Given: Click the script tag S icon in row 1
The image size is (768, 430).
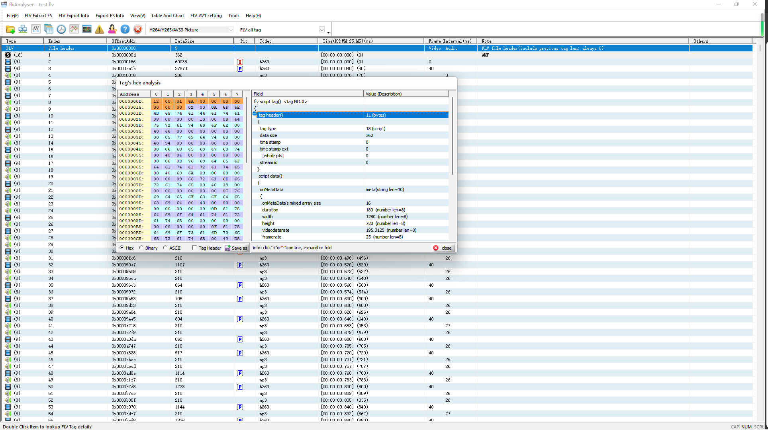Looking at the screenshot, I should point(8,55).
